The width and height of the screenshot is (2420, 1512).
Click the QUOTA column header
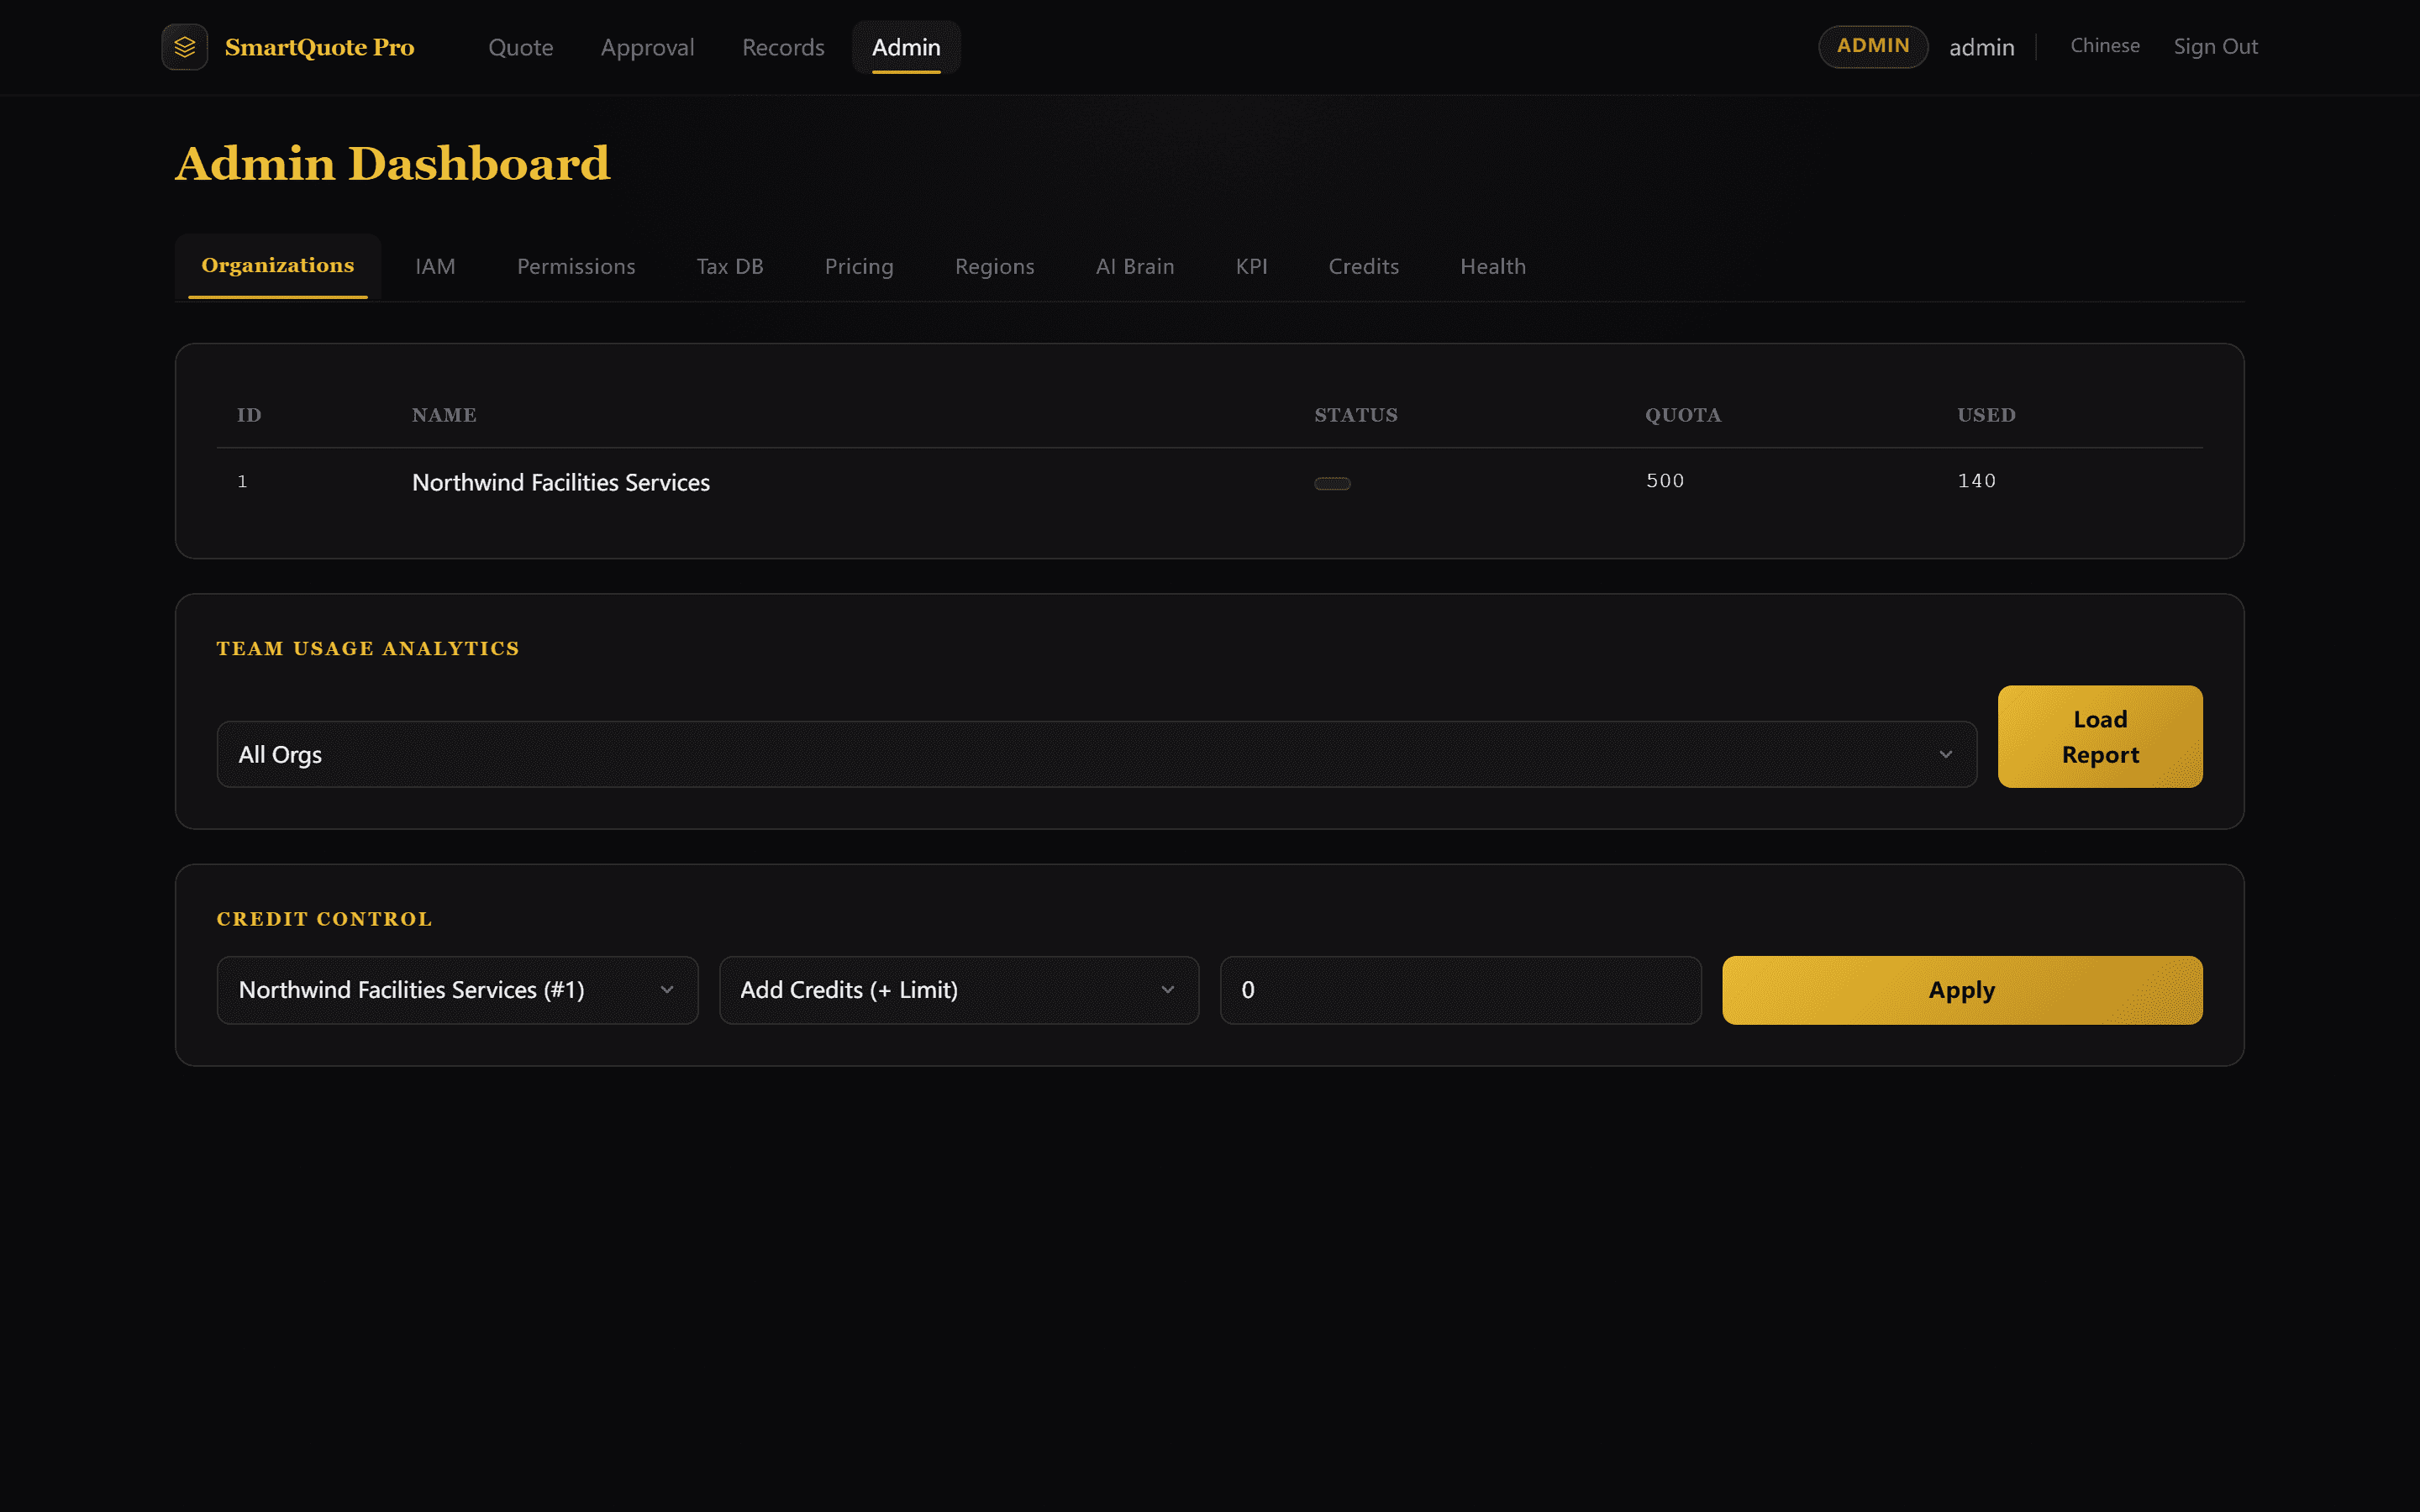(x=1683, y=415)
